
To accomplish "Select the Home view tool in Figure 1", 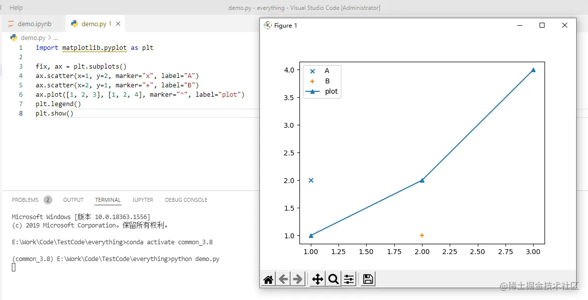I will (x=268, y=279).
